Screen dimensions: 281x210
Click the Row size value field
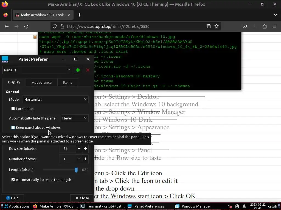(x=68, y=148)
